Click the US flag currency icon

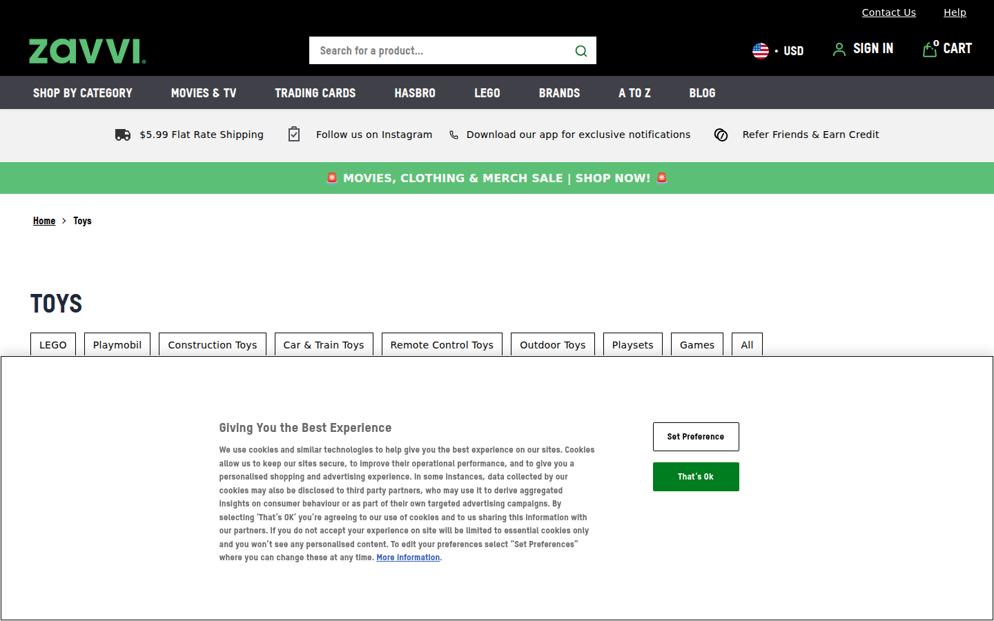tap(760, 51)
